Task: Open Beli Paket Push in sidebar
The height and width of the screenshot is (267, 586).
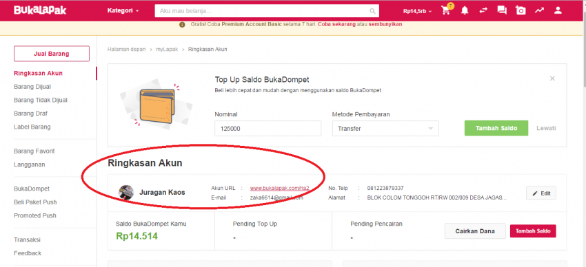Action: click(x=35, y=202)
